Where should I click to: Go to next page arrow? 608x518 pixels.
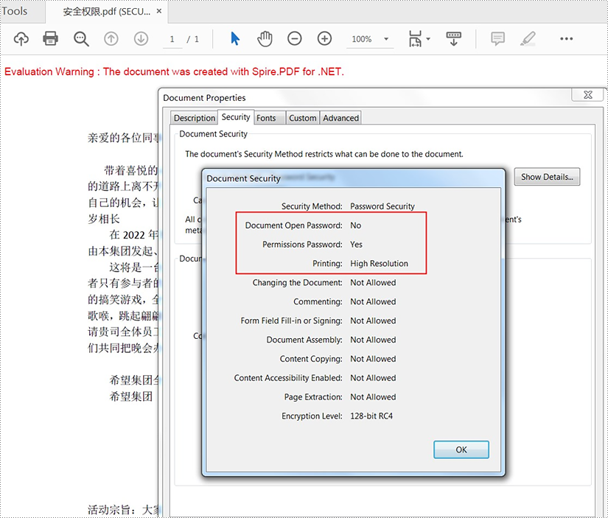coord(141,39)
